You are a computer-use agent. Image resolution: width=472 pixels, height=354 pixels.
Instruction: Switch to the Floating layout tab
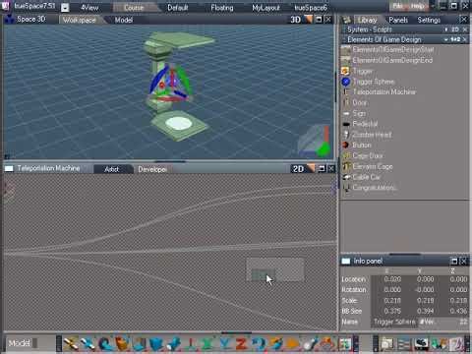[x=222, y=8]
